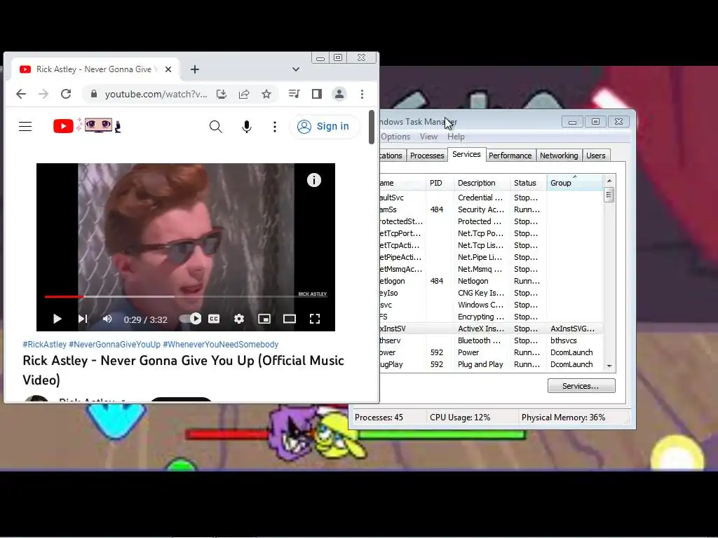Viewport: 718px width, 538px height.
Task: Switch to the Users tab
Action: point(596,156)
